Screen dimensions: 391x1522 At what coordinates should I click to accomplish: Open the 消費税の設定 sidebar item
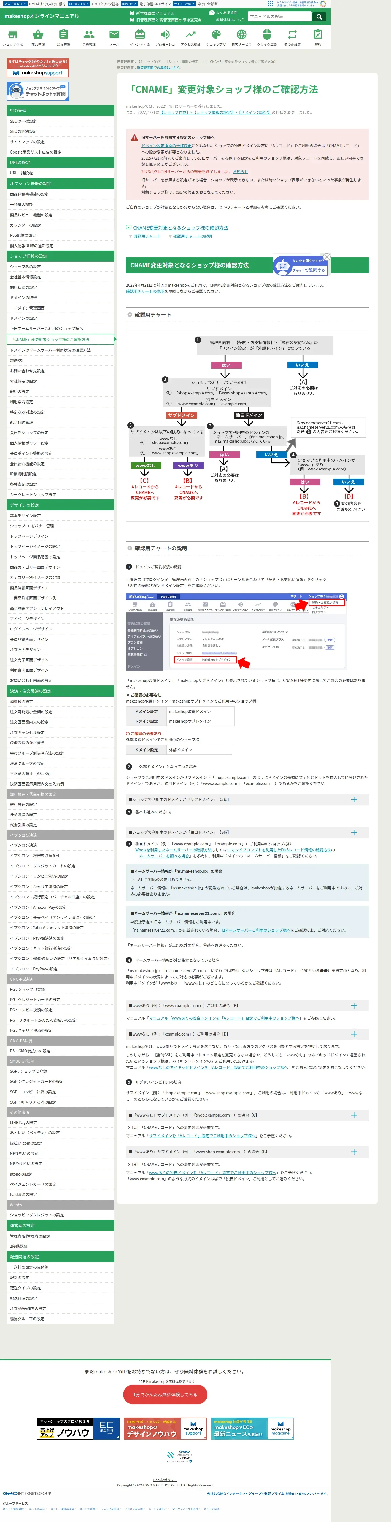[60, 702]
